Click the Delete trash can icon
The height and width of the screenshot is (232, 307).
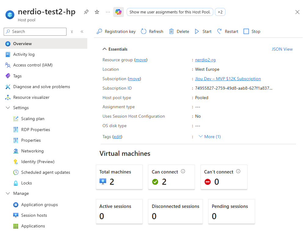[171, 31]
